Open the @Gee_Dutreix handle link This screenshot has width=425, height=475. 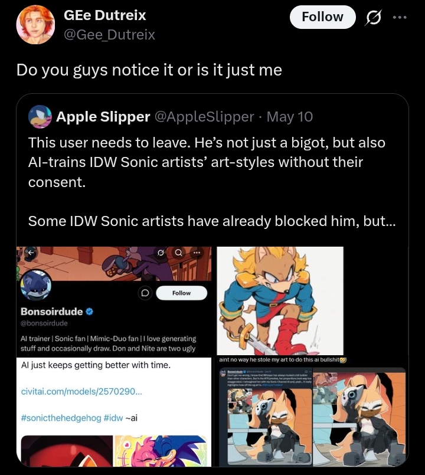(109, 35)
